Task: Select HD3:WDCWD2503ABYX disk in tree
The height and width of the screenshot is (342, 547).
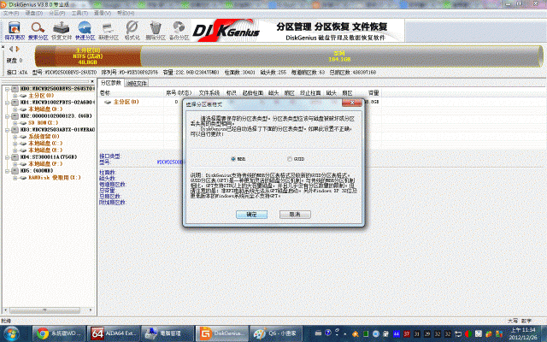Action: pyautogui.click(x=57, y=129)
